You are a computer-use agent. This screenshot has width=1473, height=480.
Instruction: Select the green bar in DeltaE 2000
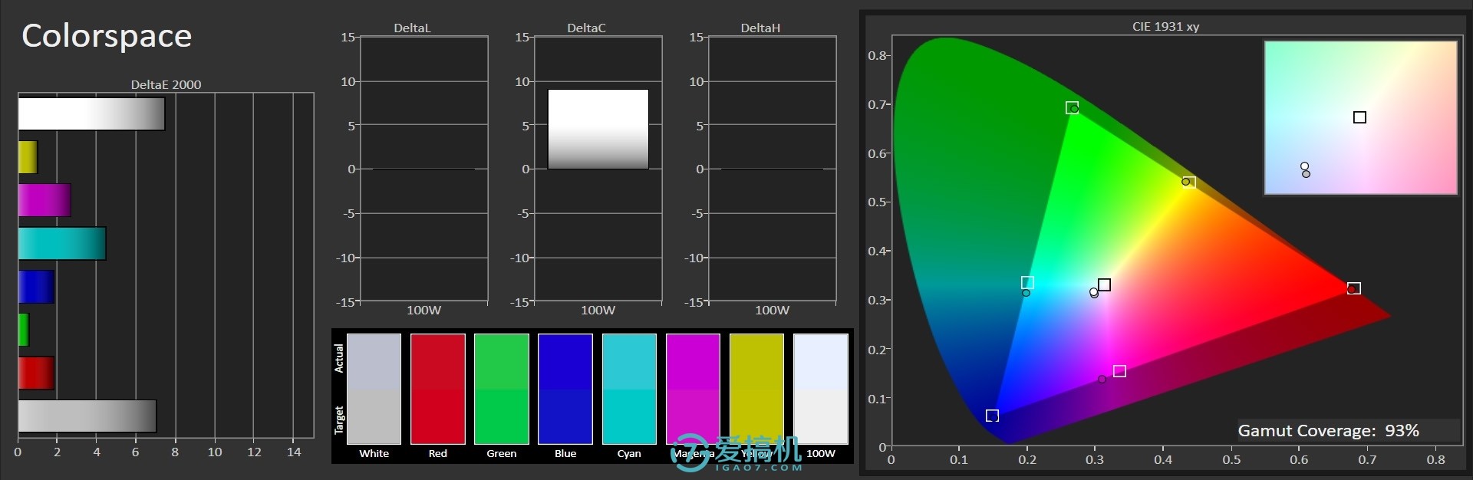24,330
